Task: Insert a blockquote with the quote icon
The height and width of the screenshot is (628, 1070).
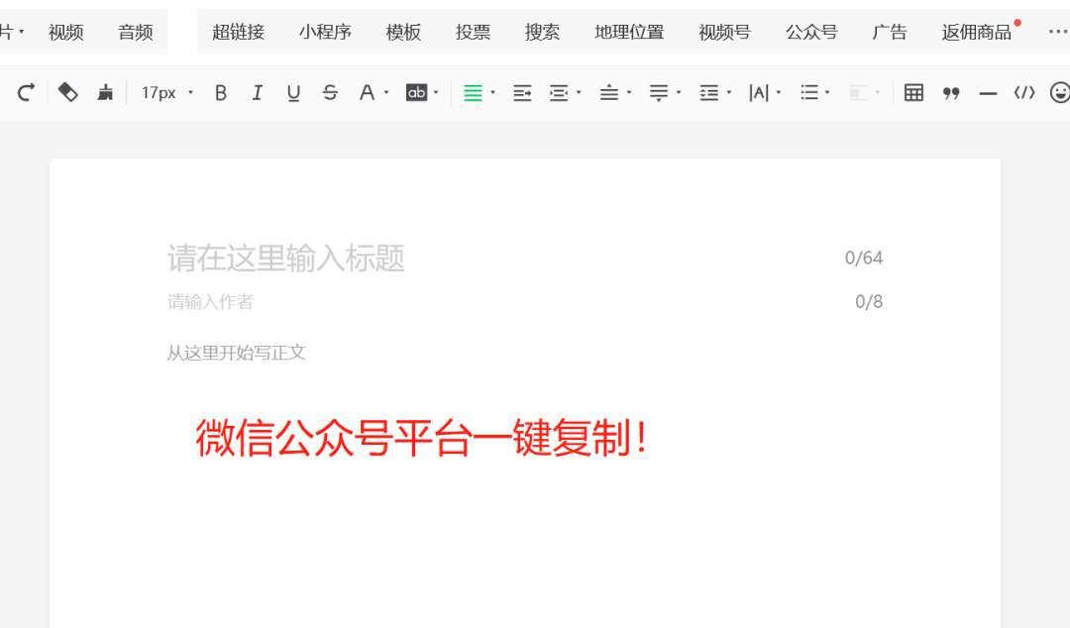Action: pos(951,92)
